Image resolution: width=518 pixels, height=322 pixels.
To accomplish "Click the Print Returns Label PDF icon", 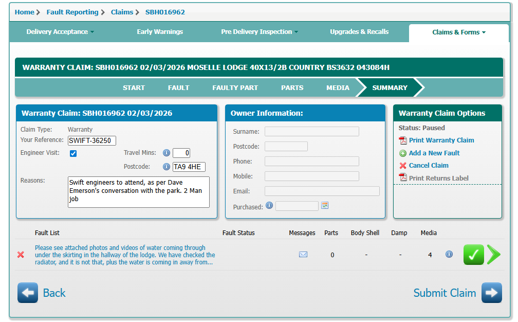I will [403, 177].
